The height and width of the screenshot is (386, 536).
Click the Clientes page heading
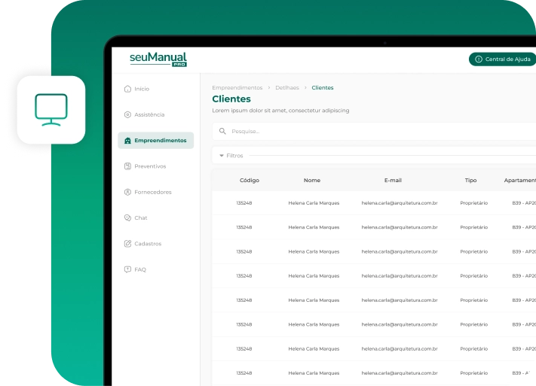(231, 99)
